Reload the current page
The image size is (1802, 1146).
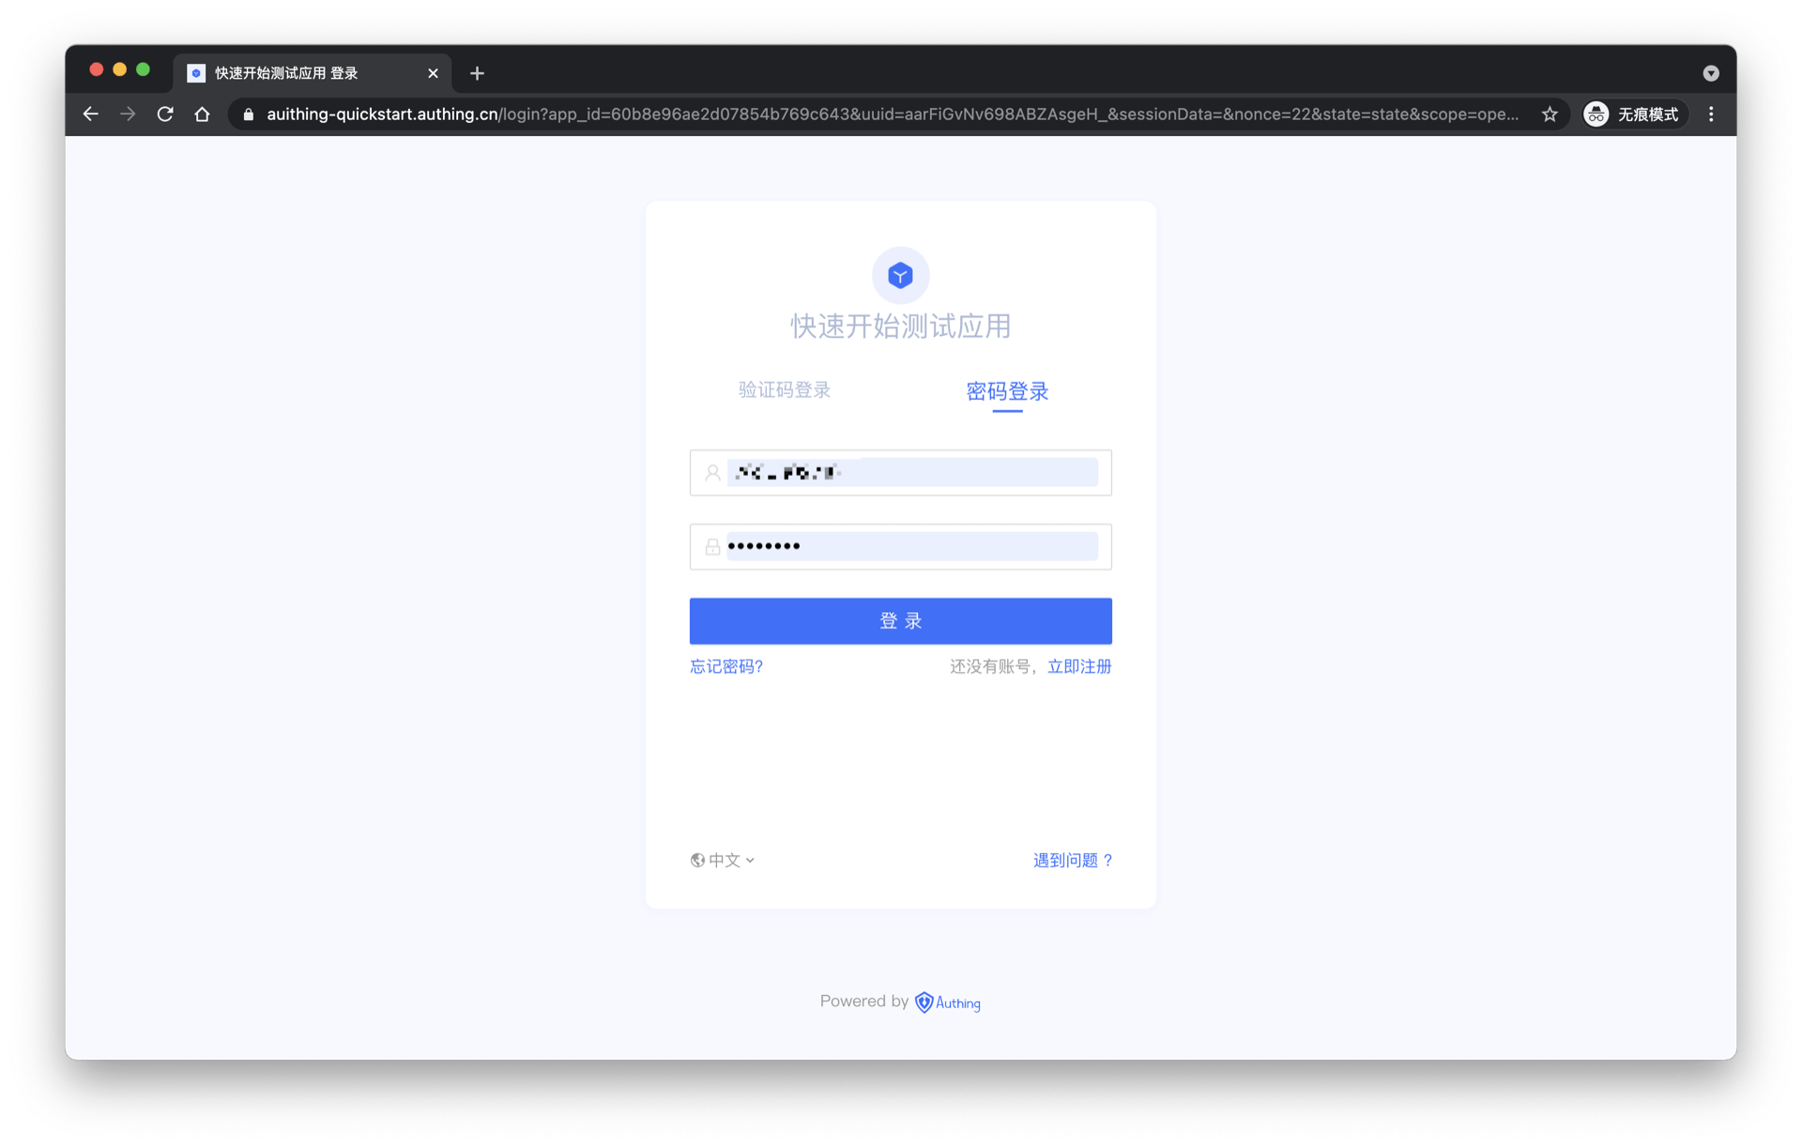tap(165, 115)
